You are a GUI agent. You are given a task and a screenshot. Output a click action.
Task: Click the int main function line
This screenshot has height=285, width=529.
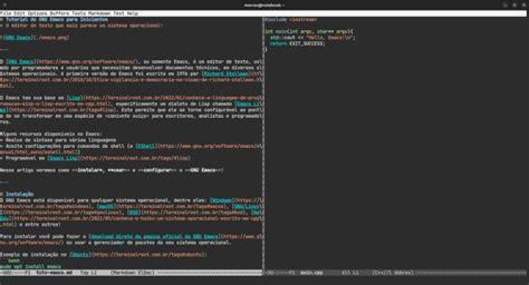click(x=309, y=32)
